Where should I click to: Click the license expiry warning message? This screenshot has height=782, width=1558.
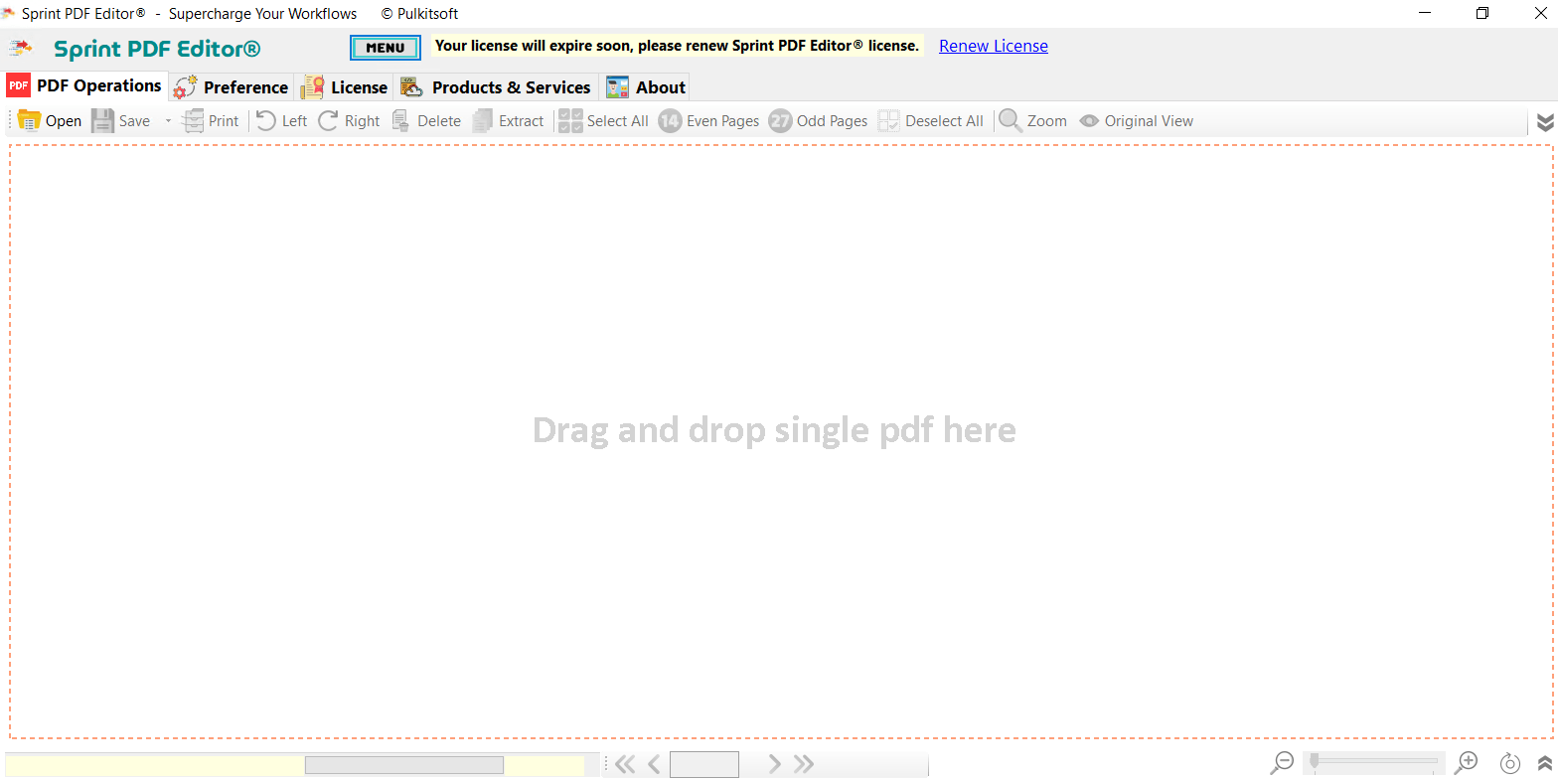click(677, 46)
